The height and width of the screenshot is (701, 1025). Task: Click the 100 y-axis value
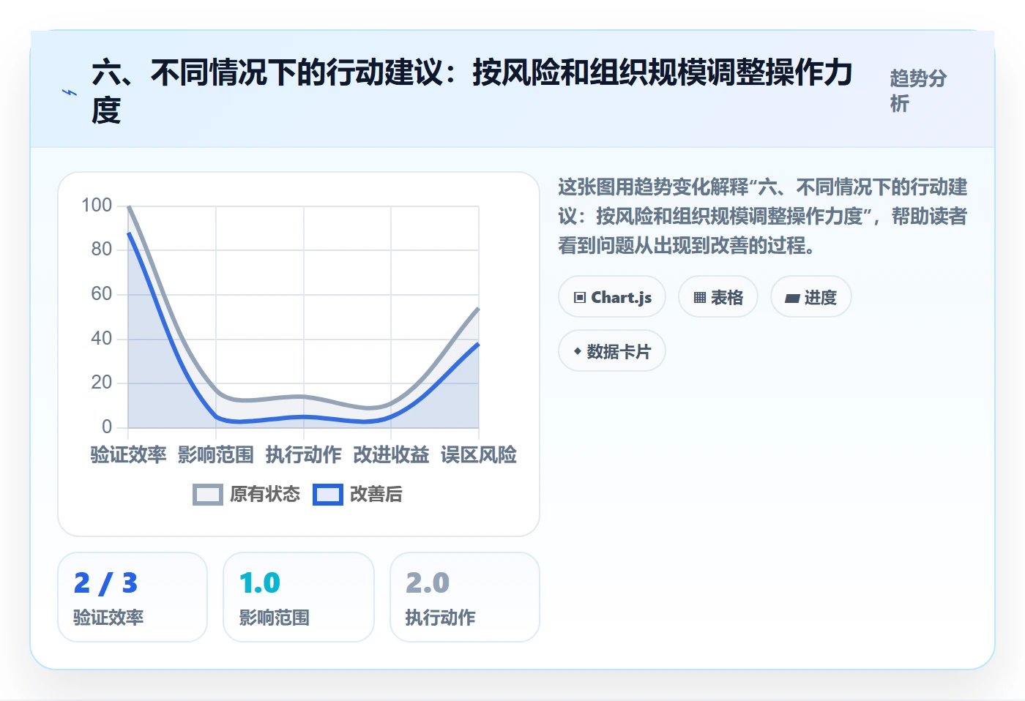(97, 205)
